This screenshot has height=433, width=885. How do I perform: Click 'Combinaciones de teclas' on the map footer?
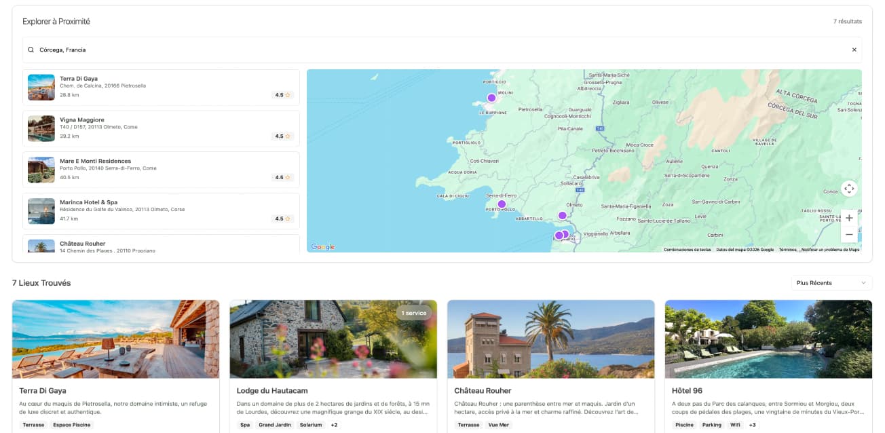point(688,249)
